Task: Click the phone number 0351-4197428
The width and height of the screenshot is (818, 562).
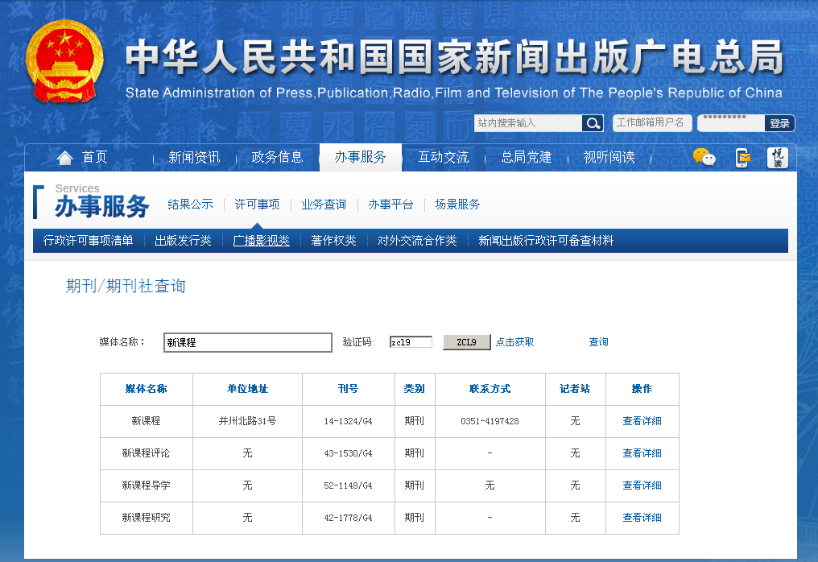Action: (490, 421)
